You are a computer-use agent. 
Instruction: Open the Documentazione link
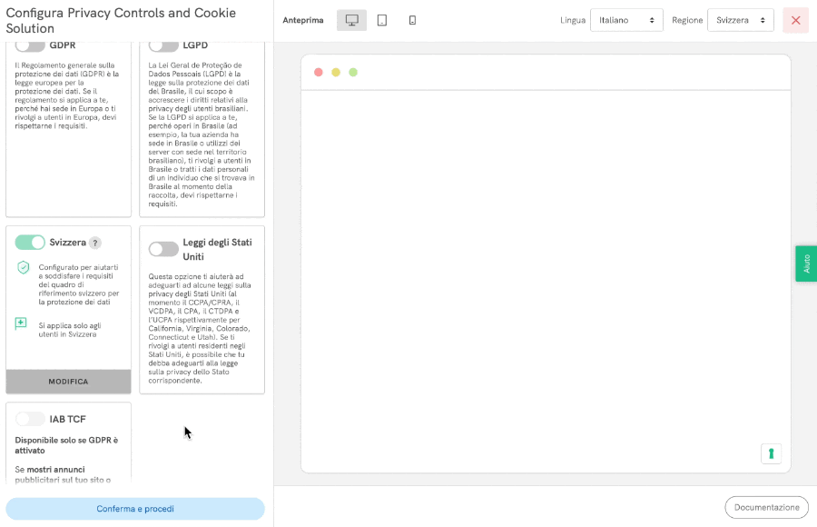point(766,507)
